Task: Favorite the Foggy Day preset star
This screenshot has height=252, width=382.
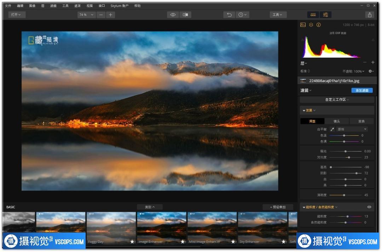Action: [x=132, y=241]
